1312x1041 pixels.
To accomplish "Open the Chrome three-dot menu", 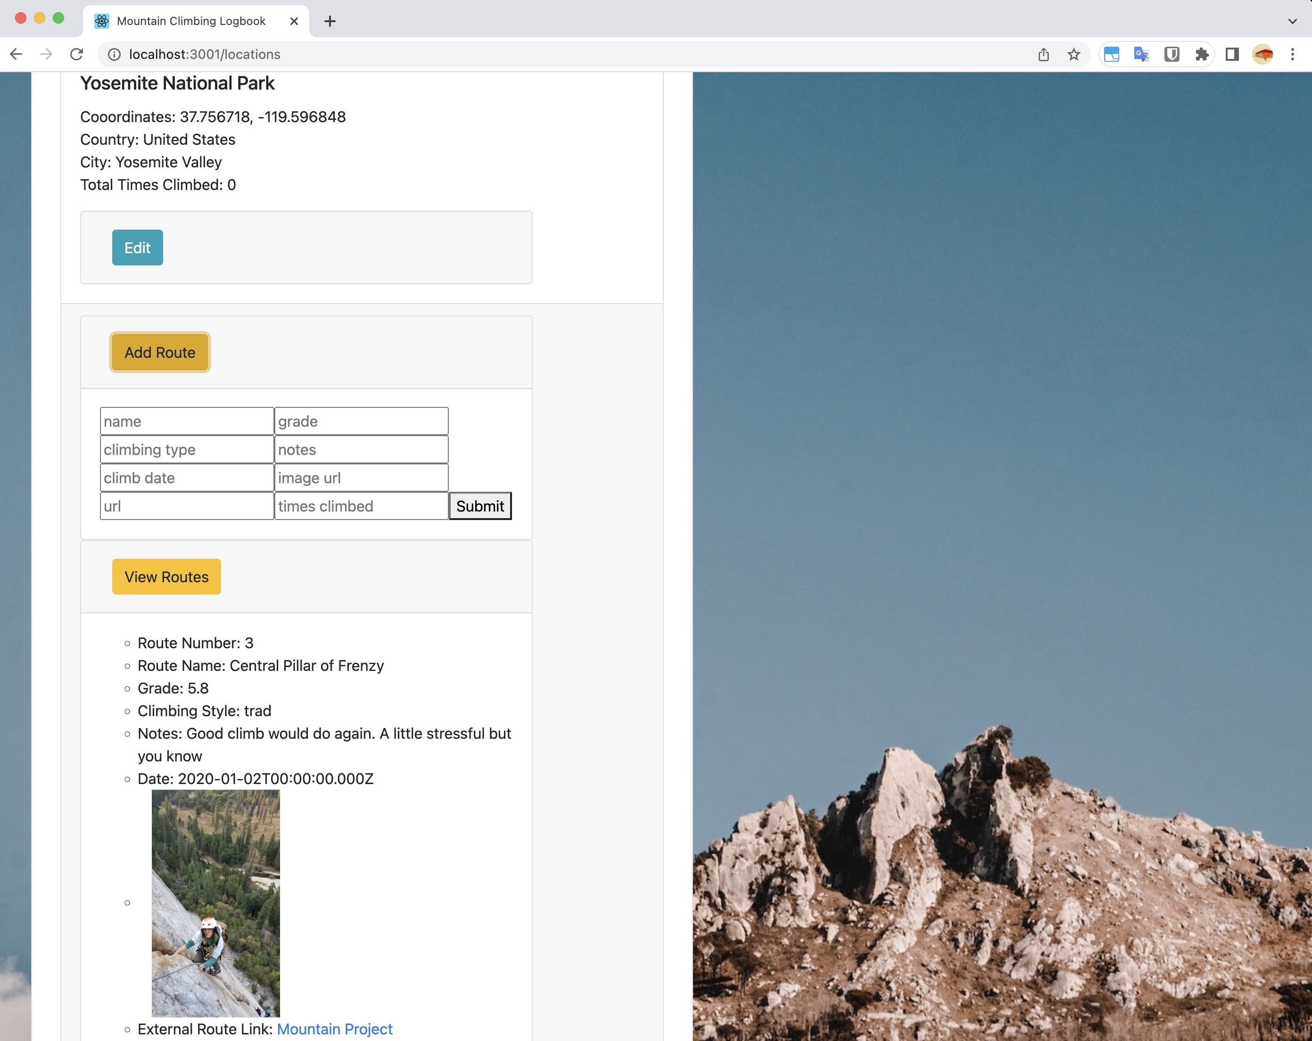I will pyautogui.click(x=1293, y=54).
